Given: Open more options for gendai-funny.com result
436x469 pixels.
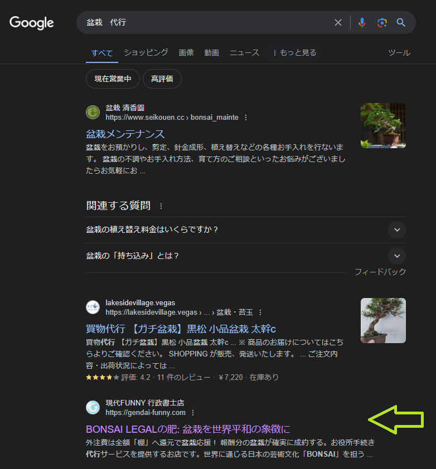Looking at the screenshot, I should 193,413.
